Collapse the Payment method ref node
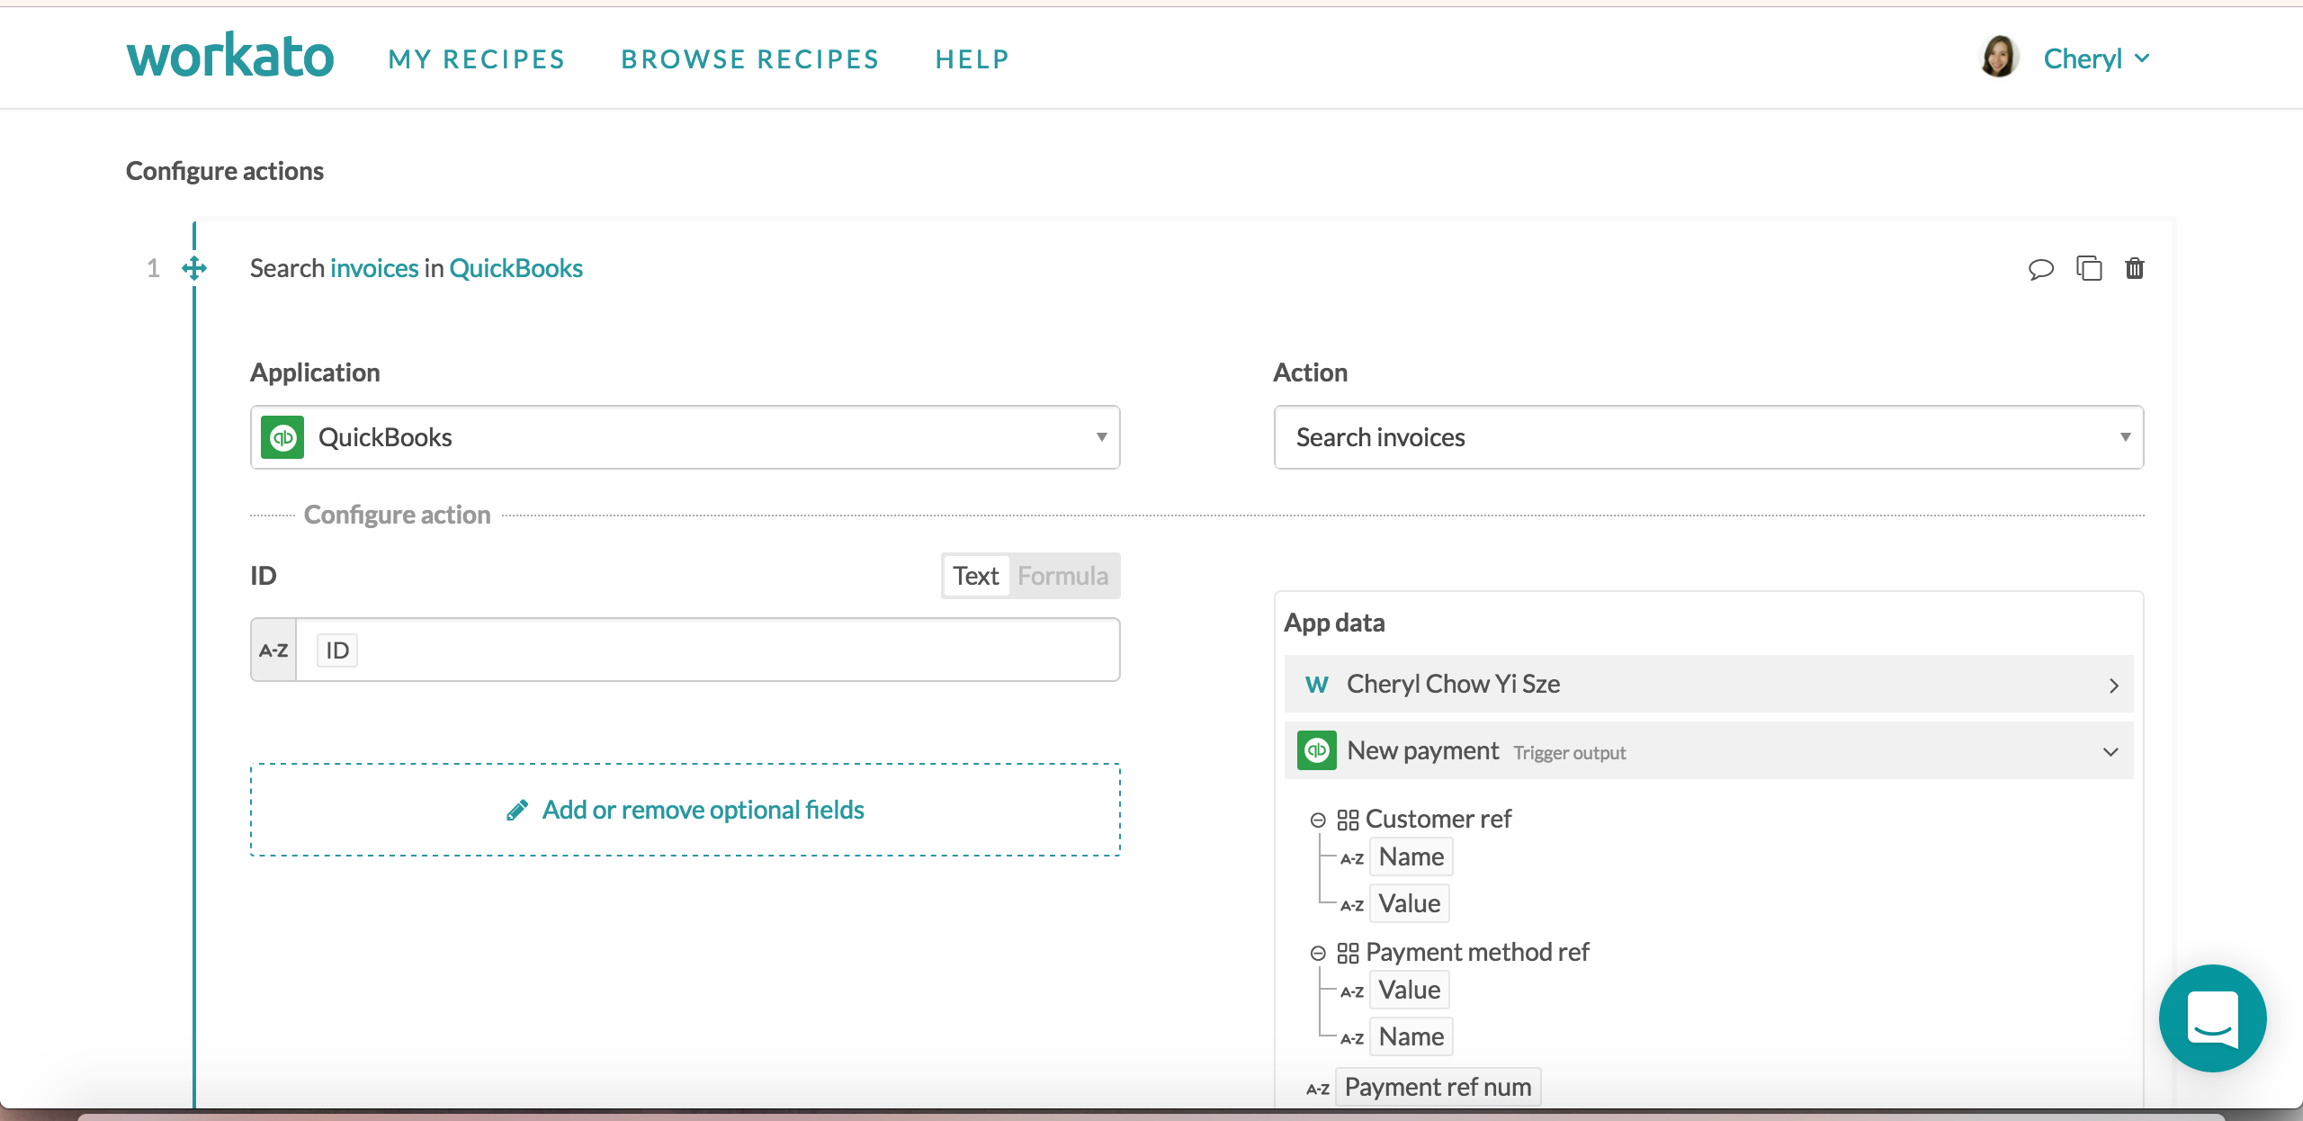This screenshot has height=1121, width=2303. click(x=1318, y=953)
